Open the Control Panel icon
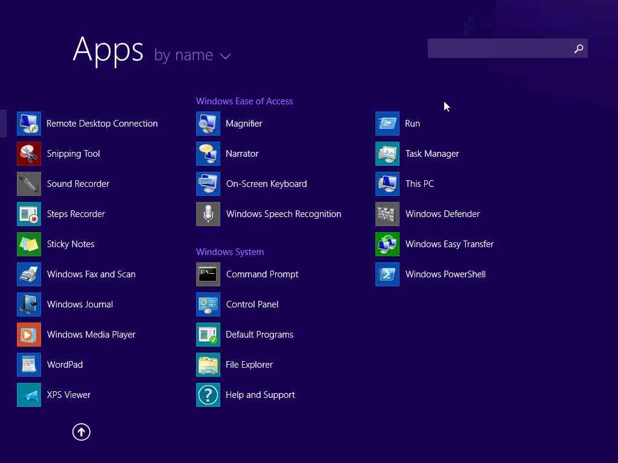The image size is (618, 463). click(208, 304)
